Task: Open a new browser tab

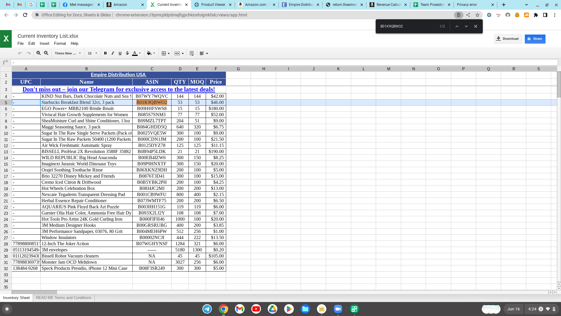Action: 504,5
